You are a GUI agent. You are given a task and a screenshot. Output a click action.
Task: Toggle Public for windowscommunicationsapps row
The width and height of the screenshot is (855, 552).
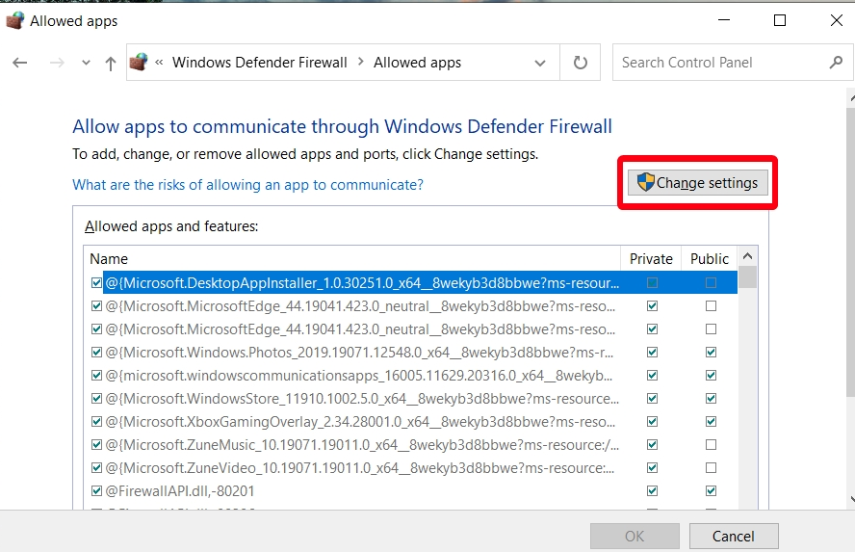click(711, 376)
